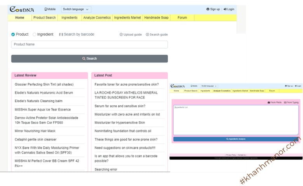This screenshot has height=186, width=303.
Task: Open the Cetaphil gentle skin cleanser review
Action: (35, 139)
